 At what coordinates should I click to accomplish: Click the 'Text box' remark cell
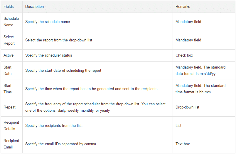(204, 144)
